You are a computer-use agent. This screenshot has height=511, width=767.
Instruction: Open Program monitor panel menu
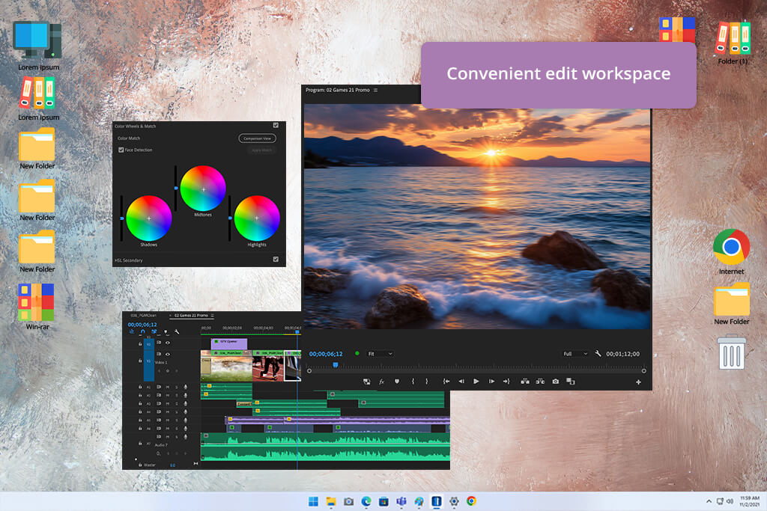(x=376, y=90)
